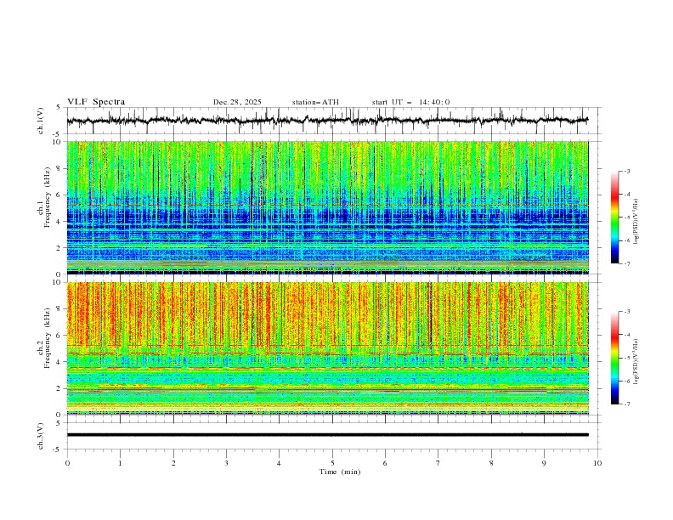This screenshot has width=673, height=520.
Task: Click the log(PSD) label beside ch.1 color bar
Action: (x=636, y=222)
